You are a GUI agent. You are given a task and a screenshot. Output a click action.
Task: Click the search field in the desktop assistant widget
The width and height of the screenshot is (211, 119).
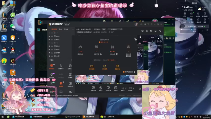click(x=195, y=26)
